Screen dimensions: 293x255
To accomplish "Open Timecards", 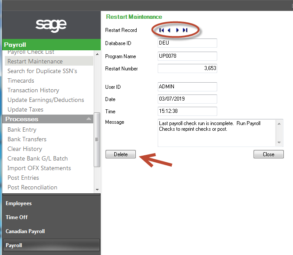I will (x=21, y=80).
